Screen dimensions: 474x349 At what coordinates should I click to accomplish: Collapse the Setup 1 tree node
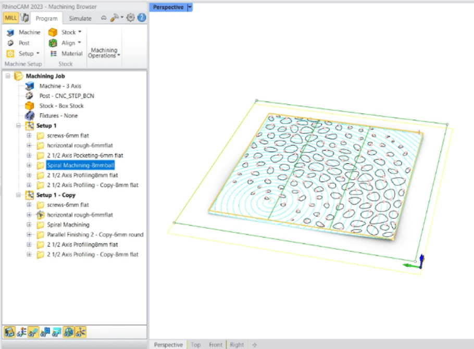click(19, 126)
